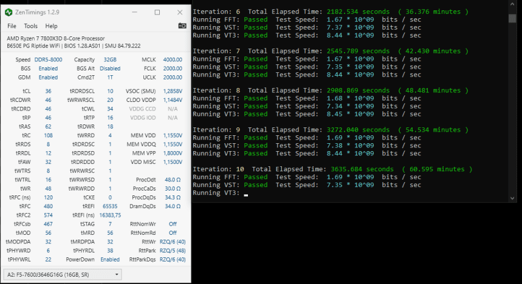Click the console scrollbar down arrow
The height and width of the screenshot is (284, 522).
click(512, 198)
